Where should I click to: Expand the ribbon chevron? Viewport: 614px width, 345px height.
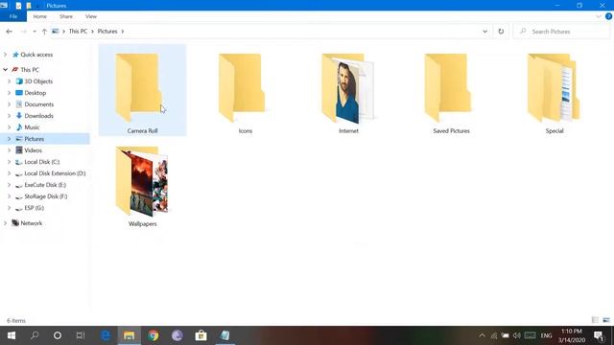[x=598, y=16]
